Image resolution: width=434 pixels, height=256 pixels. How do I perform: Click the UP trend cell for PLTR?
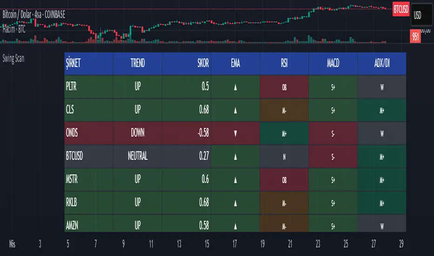(x=137, y=87)
